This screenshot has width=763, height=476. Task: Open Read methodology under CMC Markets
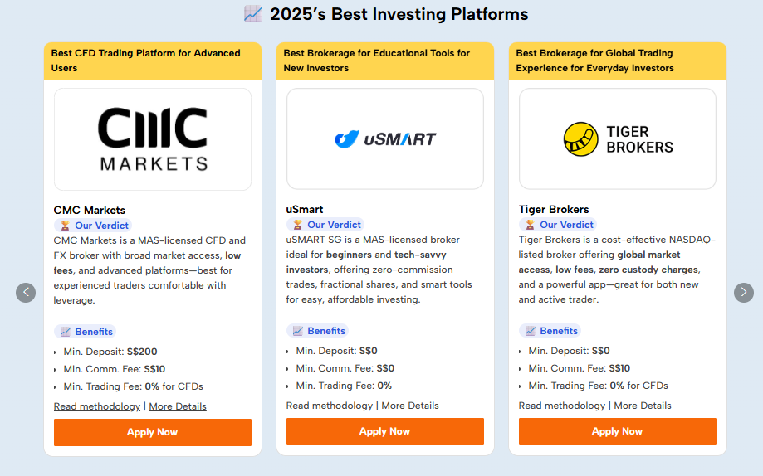(x=97, y=406)
